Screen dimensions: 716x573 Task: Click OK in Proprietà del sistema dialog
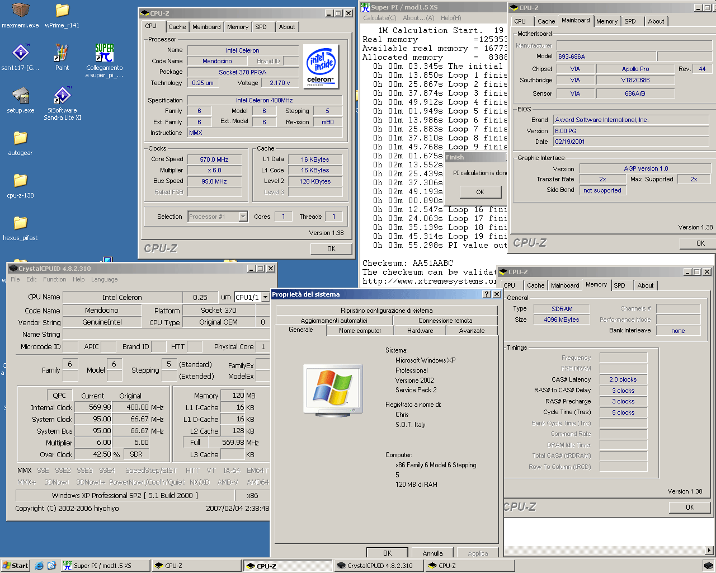387,553
